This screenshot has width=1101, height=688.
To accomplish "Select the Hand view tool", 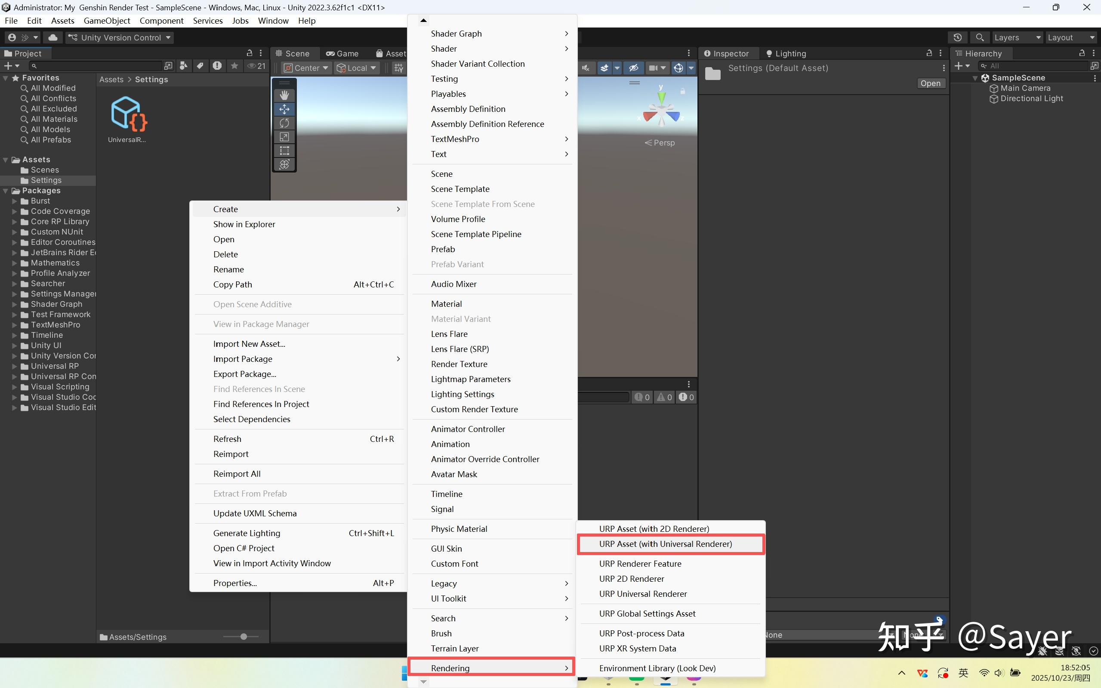I will 284,95.
